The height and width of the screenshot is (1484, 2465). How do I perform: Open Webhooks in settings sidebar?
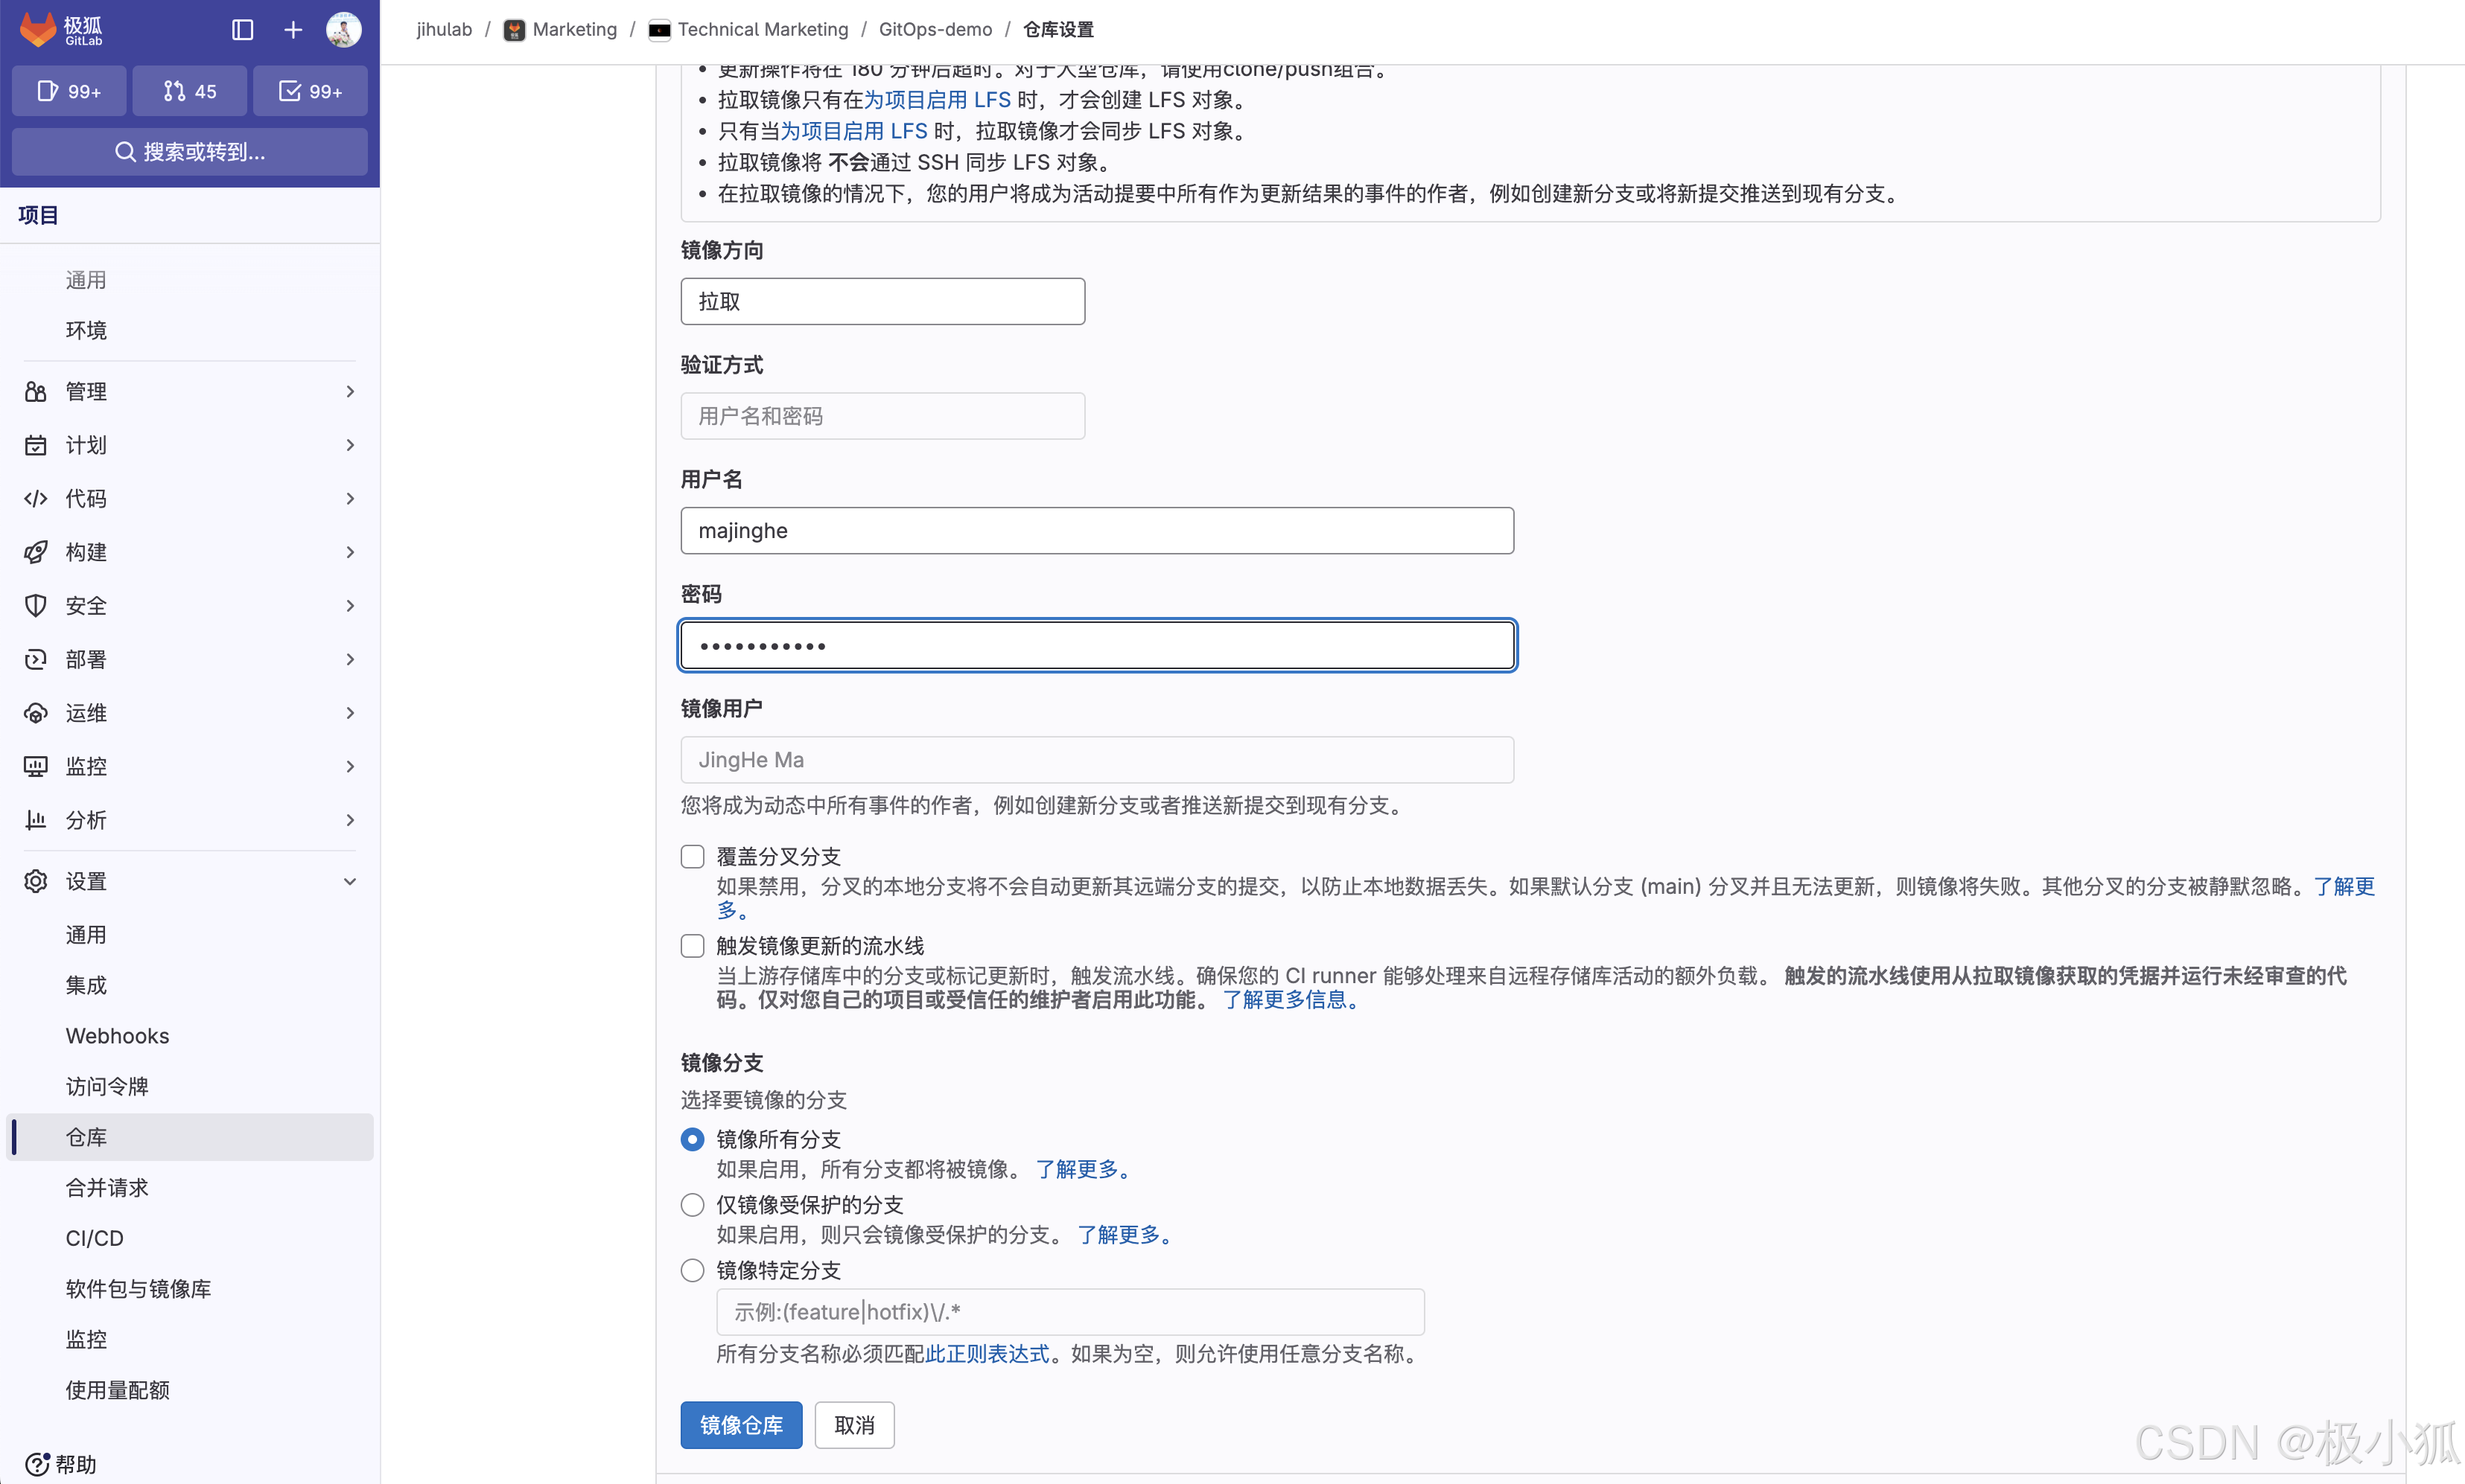click(117, 1036)
